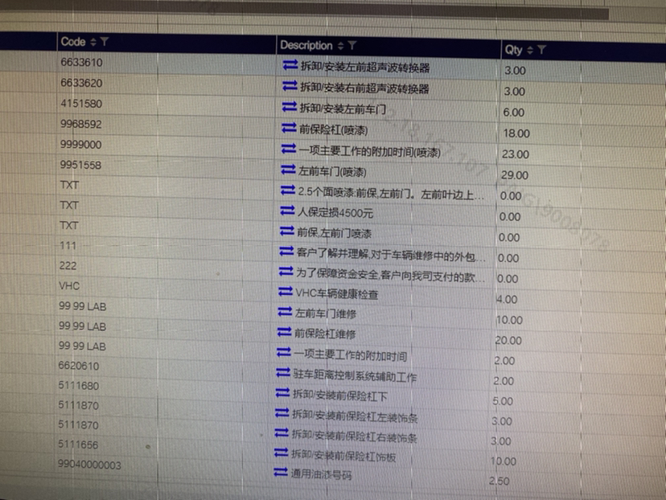Select code cell 4151580
This screenshot has height=500, width=666.
[x=81, y=104]
